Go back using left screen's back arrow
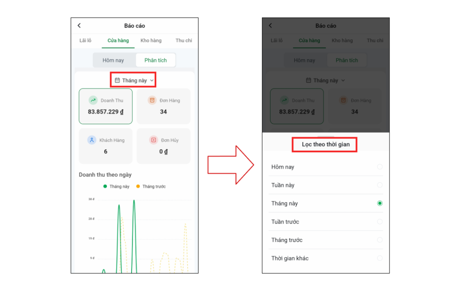This screenshot has height=291, width=460. pos(79,26)
